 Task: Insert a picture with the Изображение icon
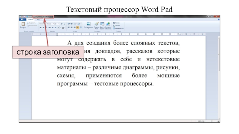pyautogui.click(x=88, y=24)
